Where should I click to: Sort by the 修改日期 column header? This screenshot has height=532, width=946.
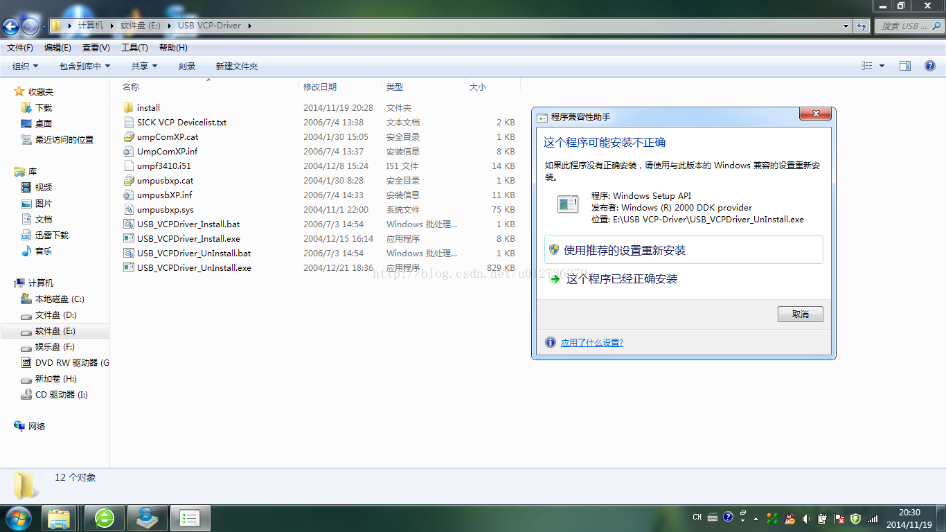(320, 87)
